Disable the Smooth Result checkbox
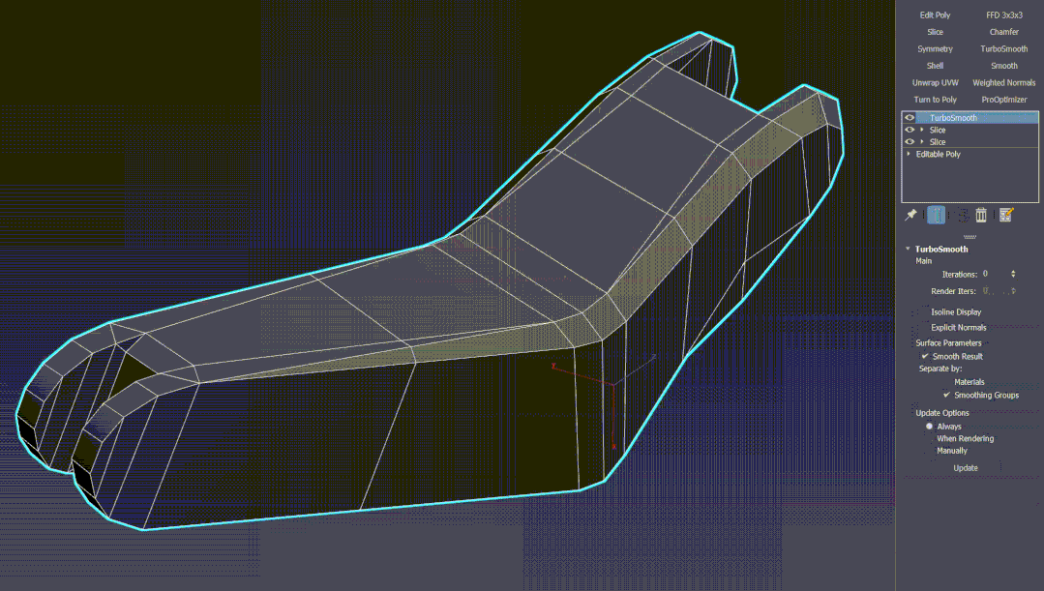Image resolution: width=1044 pixels, height=591 pixels. 925,357
